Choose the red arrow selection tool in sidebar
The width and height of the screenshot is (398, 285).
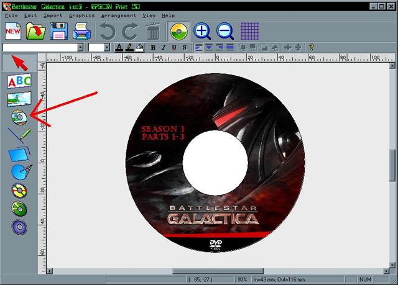pyautogui.click(x=19, y=62)
